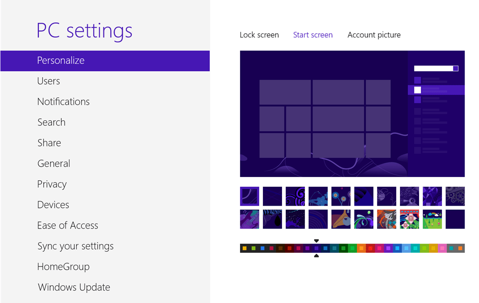
Task: Select the orange paisley background design
Action: coord(386,219)
